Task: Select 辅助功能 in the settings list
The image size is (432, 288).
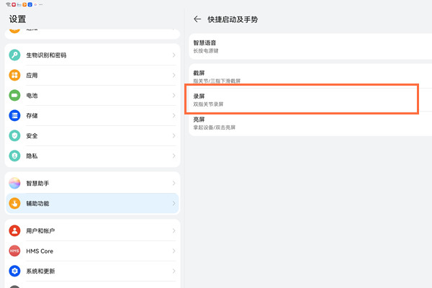Action: tap(86, 204)
